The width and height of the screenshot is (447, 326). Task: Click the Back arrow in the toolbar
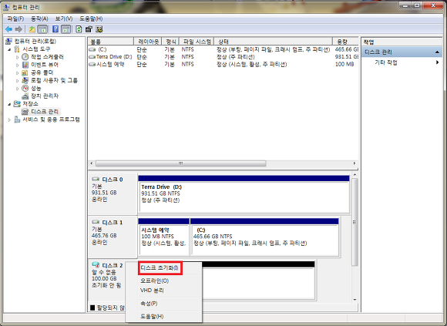click(x=8, y=29)
